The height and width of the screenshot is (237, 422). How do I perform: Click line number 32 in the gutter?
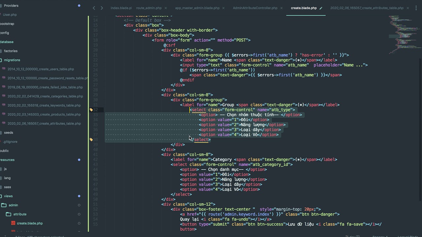95,110
